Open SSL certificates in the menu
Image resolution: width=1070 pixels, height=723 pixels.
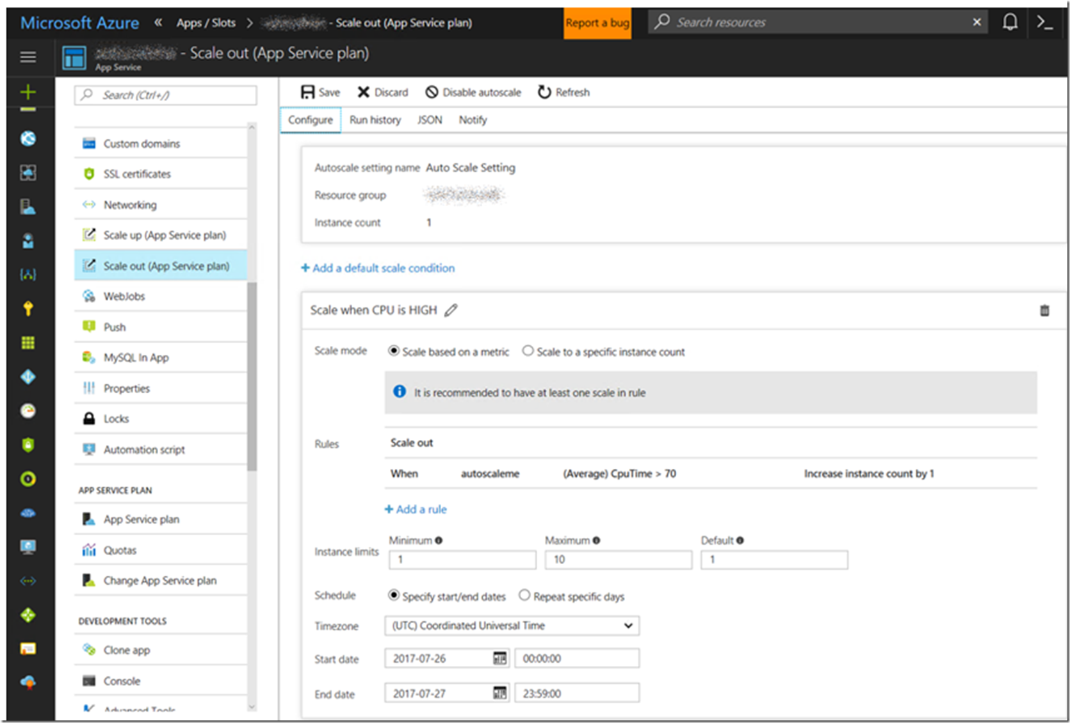coord(160,174)
